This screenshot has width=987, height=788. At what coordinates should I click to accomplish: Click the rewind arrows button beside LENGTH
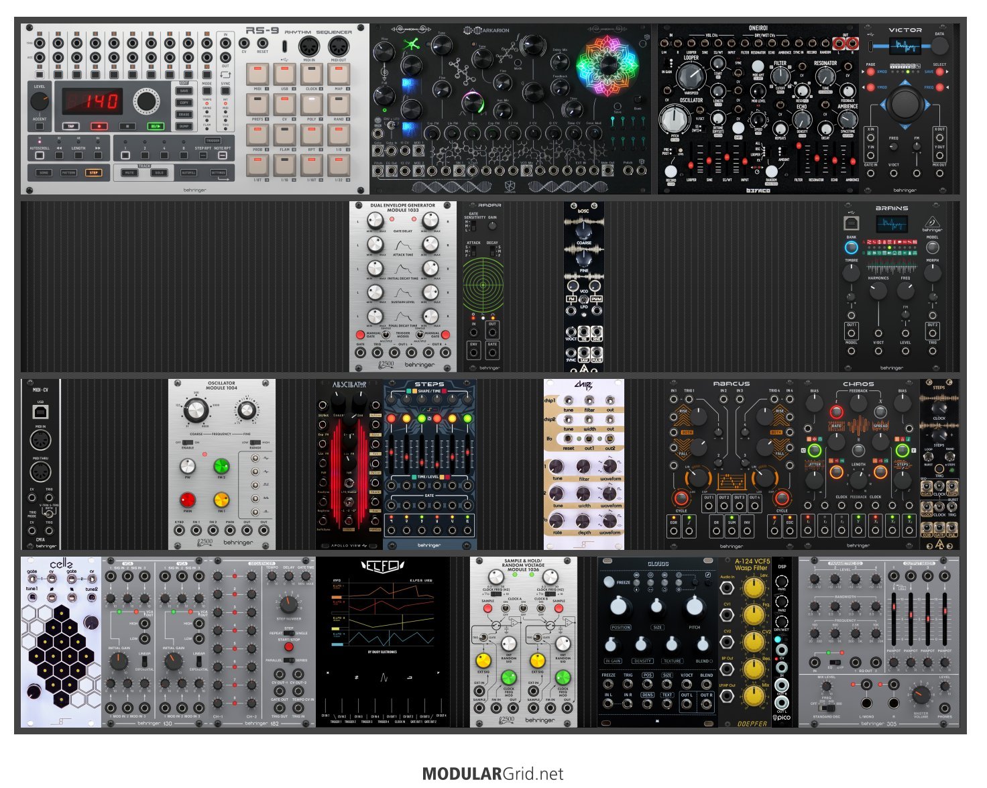click(59, 155)
